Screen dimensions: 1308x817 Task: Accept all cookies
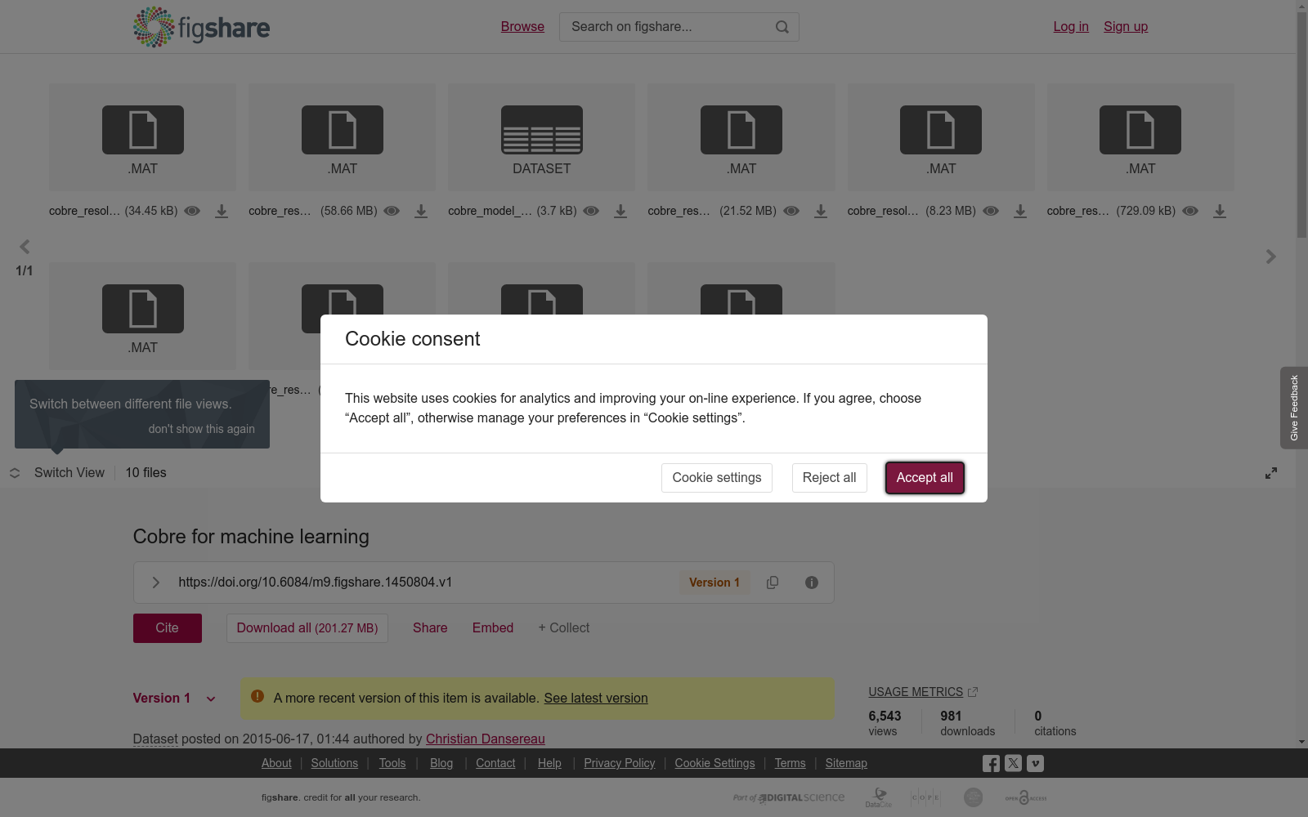[x=925, y=478]
